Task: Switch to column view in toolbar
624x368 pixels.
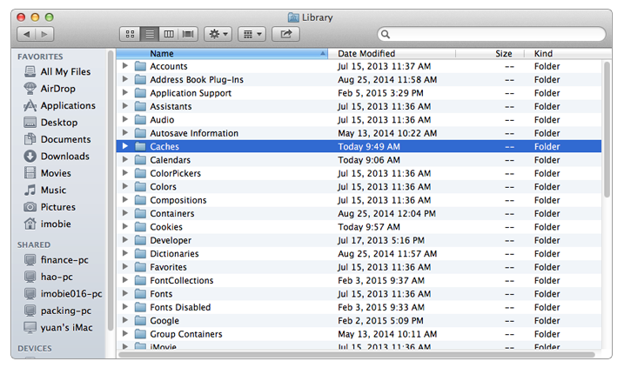Action: point(169,34)
